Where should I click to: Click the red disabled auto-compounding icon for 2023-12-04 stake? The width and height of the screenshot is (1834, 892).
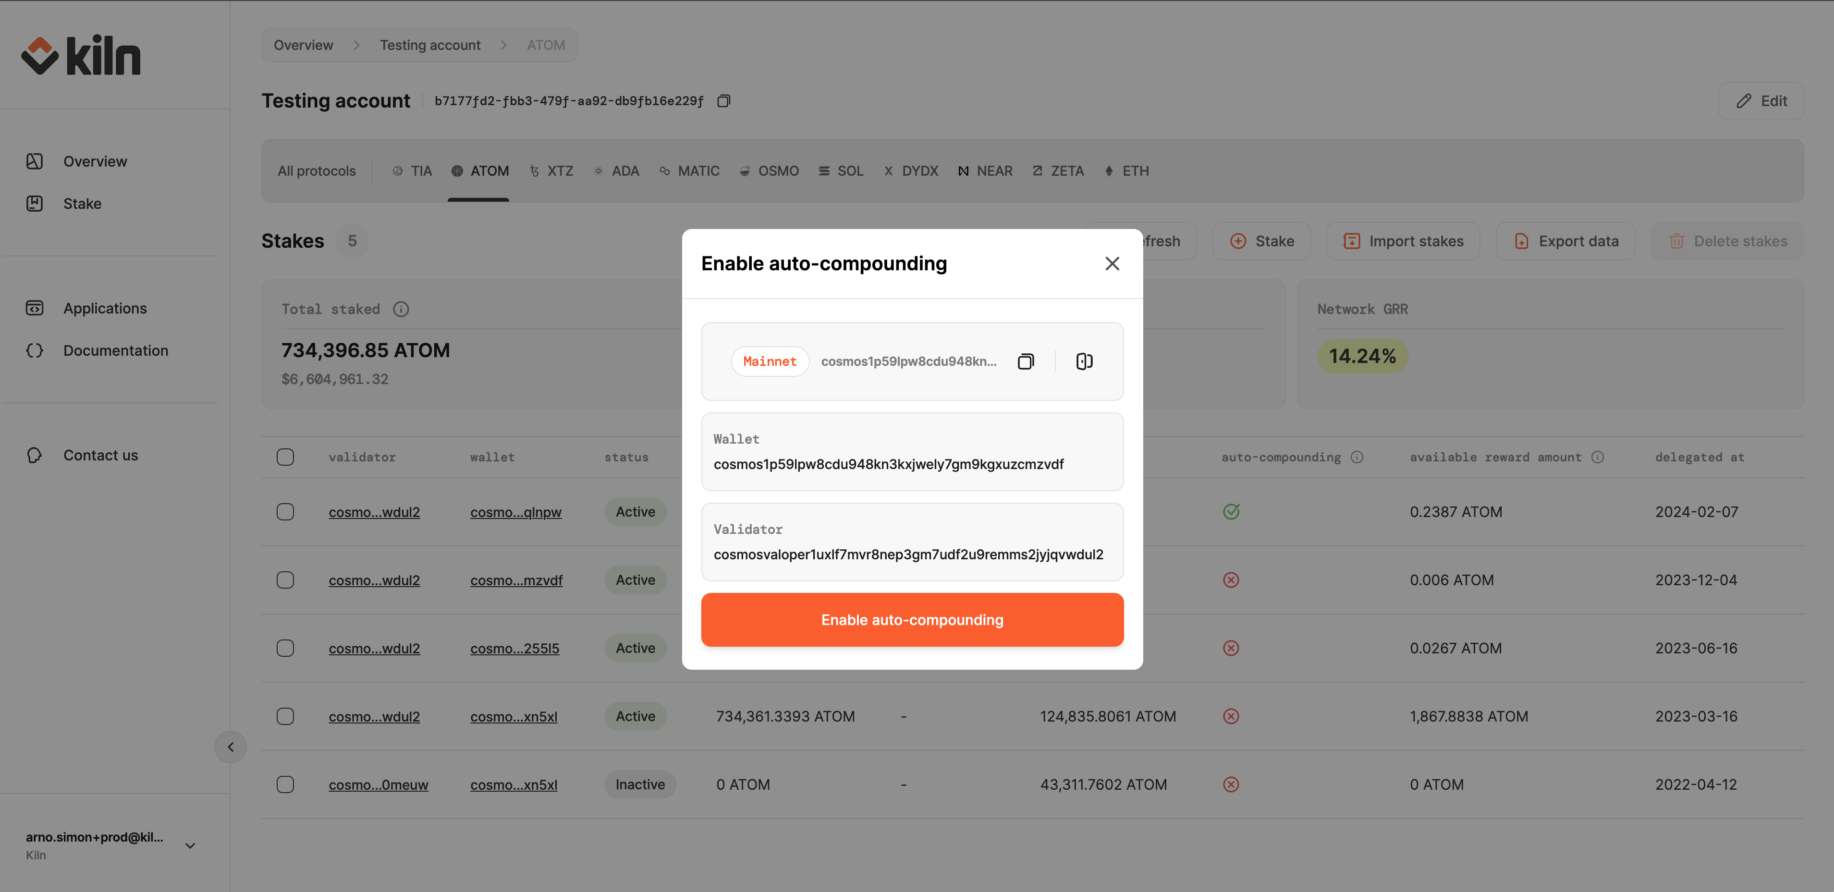pyautogui.click(x=1231, y=580)
